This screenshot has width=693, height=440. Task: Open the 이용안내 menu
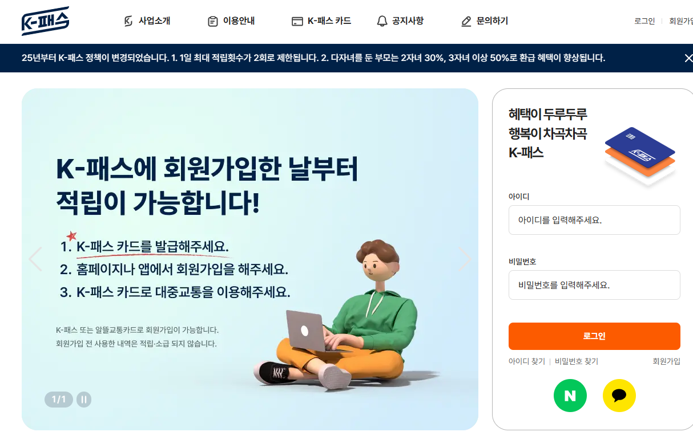tap(239, 21)
